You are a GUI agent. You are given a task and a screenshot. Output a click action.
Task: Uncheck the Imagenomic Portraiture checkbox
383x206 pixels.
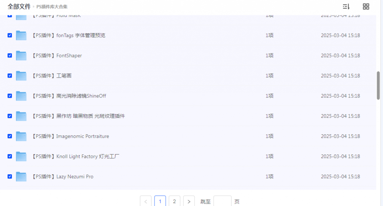tap(10, 136)
